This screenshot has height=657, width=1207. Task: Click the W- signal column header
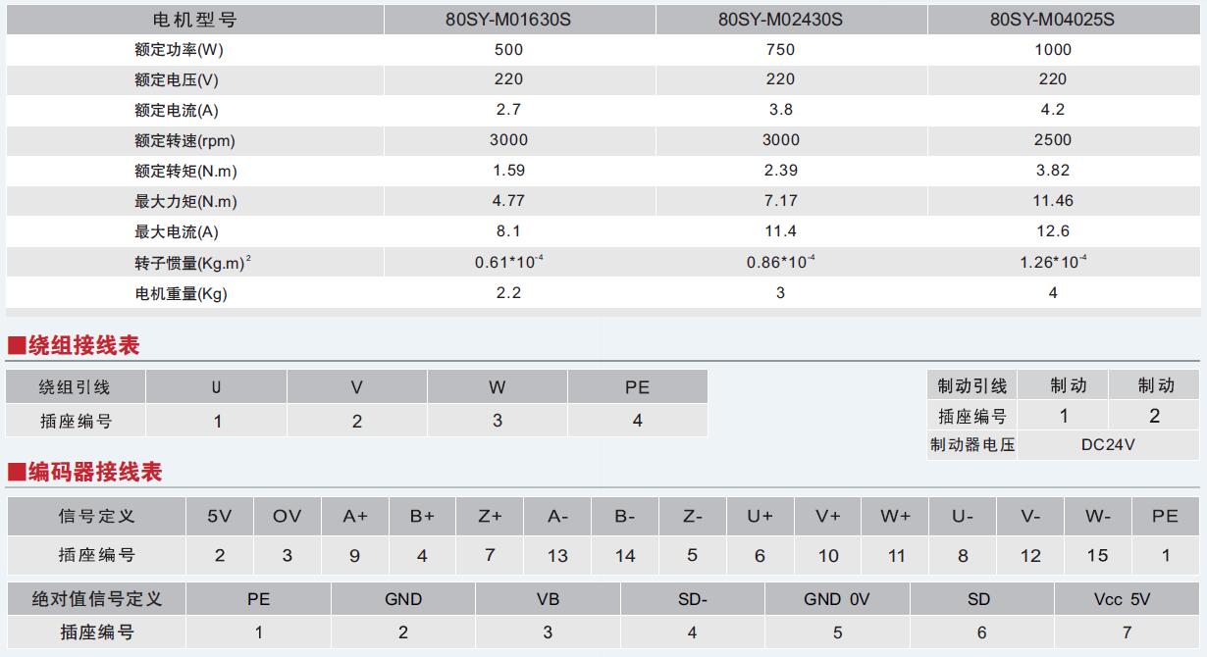tap(1098, 516)
